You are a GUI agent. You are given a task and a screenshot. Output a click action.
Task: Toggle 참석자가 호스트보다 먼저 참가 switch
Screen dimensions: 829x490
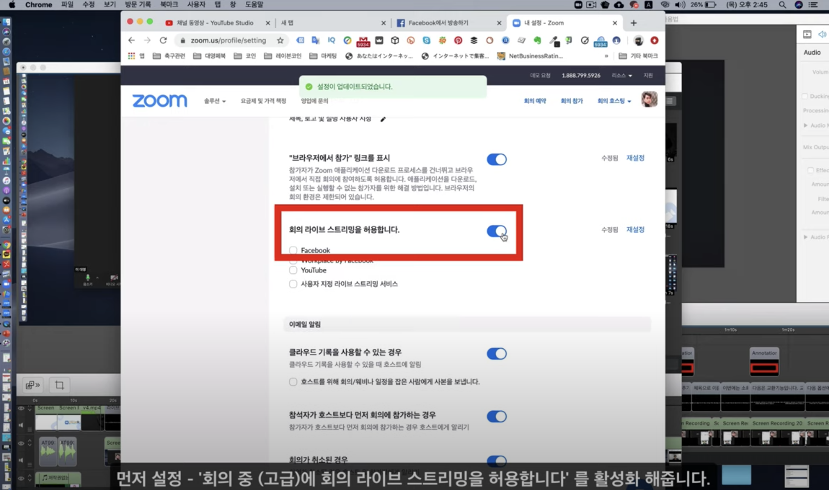497,416
